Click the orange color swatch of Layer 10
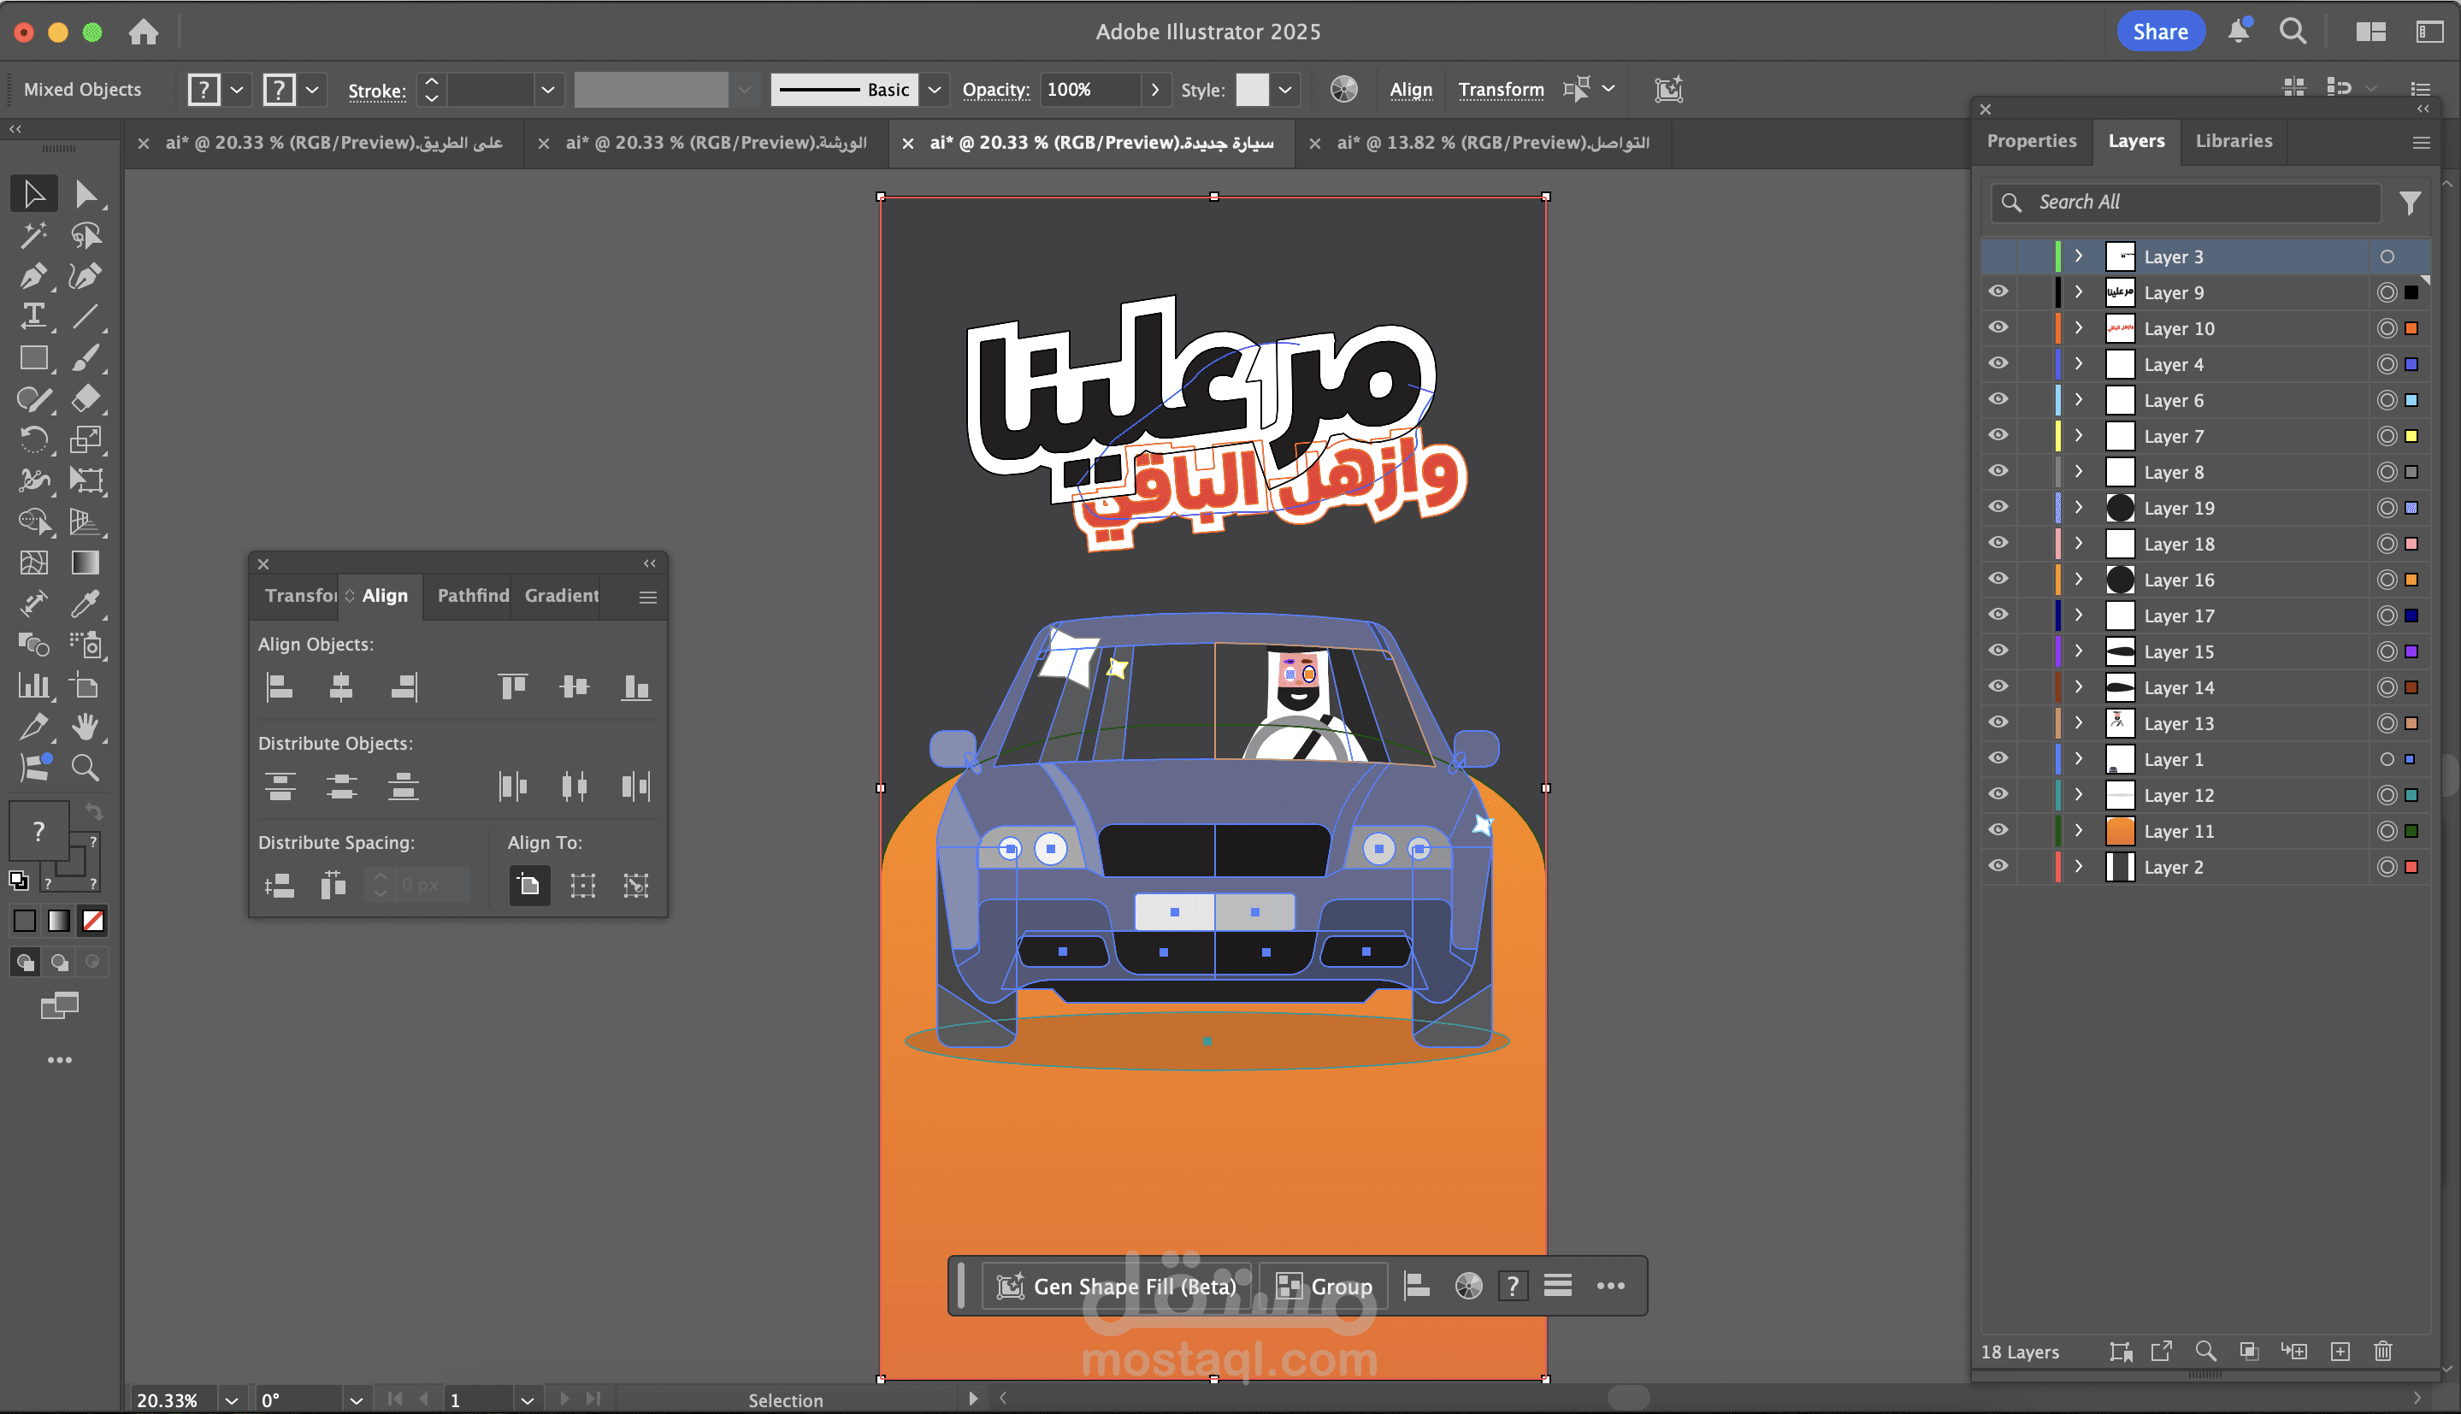Viewport: 2461px width, 1414px height. pos(2411,328)
